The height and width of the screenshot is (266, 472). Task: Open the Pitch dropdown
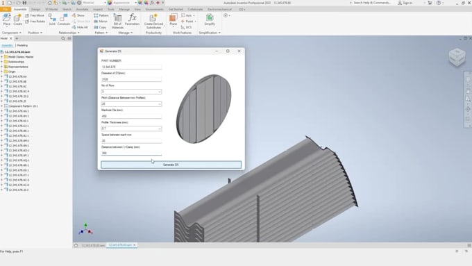pos(160,104)
